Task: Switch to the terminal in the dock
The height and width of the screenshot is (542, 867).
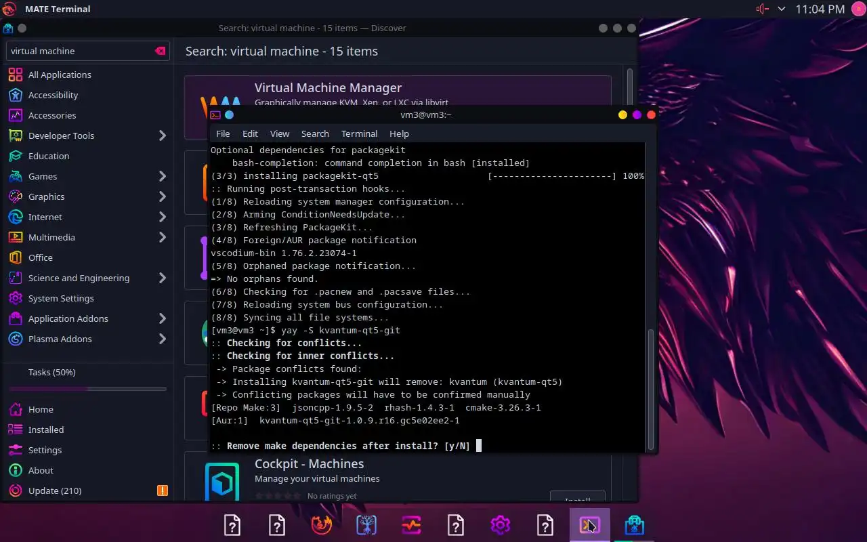Action: click(589, 525)
